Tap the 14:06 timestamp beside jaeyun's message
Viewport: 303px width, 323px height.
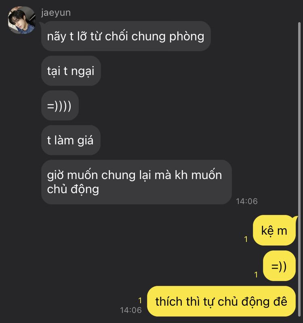click(247, 201)
